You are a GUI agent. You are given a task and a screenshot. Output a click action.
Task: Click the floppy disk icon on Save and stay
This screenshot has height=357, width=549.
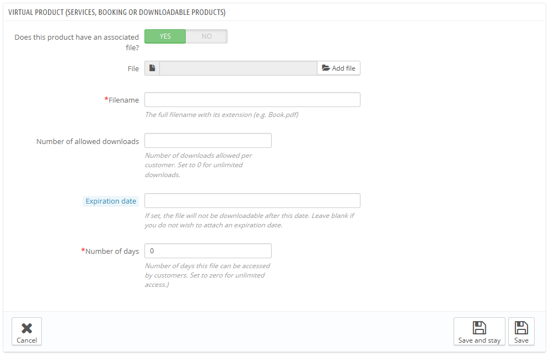coord(480,328)
